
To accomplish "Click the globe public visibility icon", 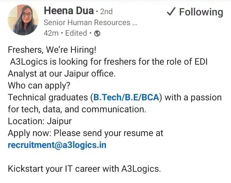I will point(97,33).
